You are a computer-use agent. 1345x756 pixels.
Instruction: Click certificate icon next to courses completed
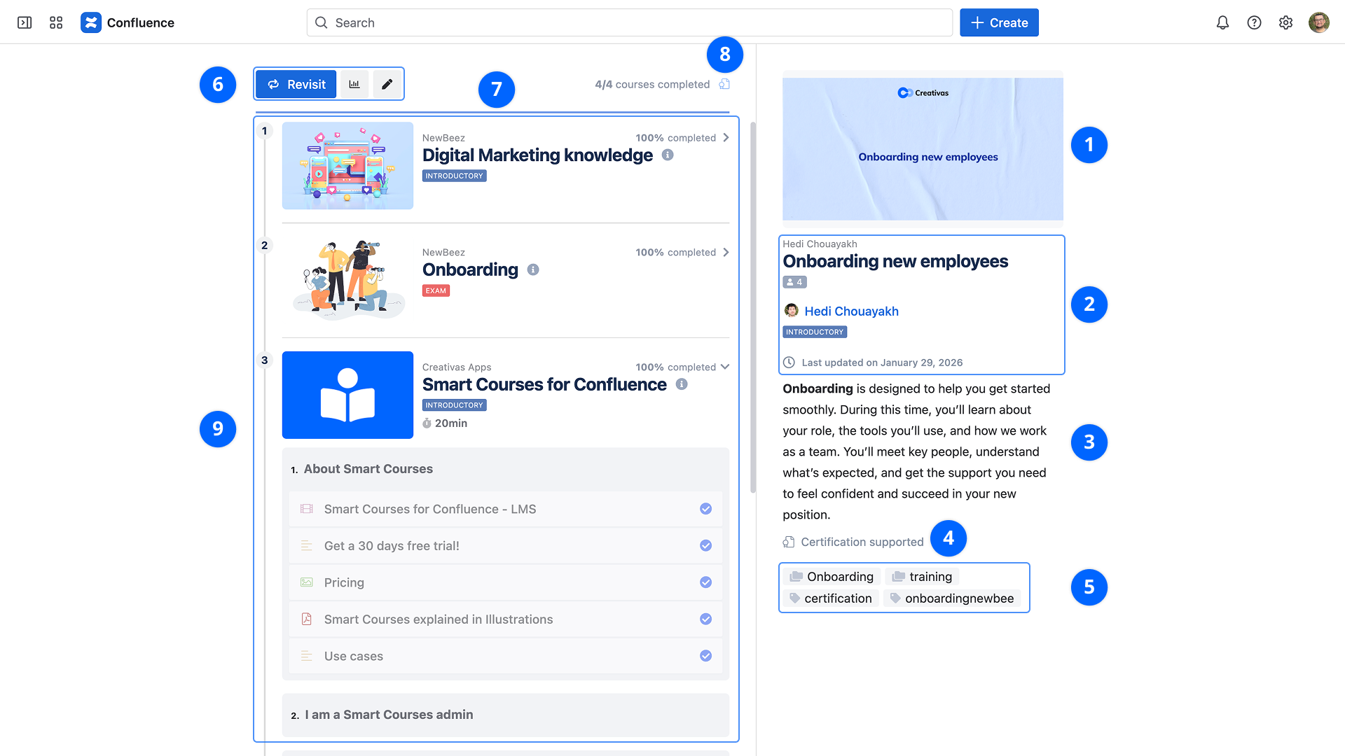724,84
